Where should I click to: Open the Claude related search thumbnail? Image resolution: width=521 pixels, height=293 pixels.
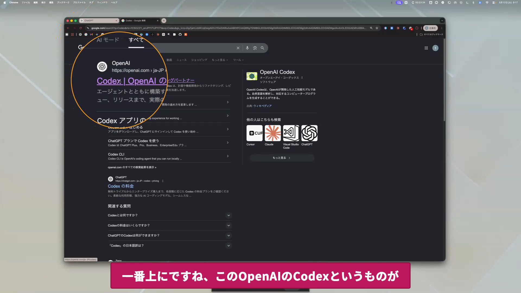tap(273, 133)
